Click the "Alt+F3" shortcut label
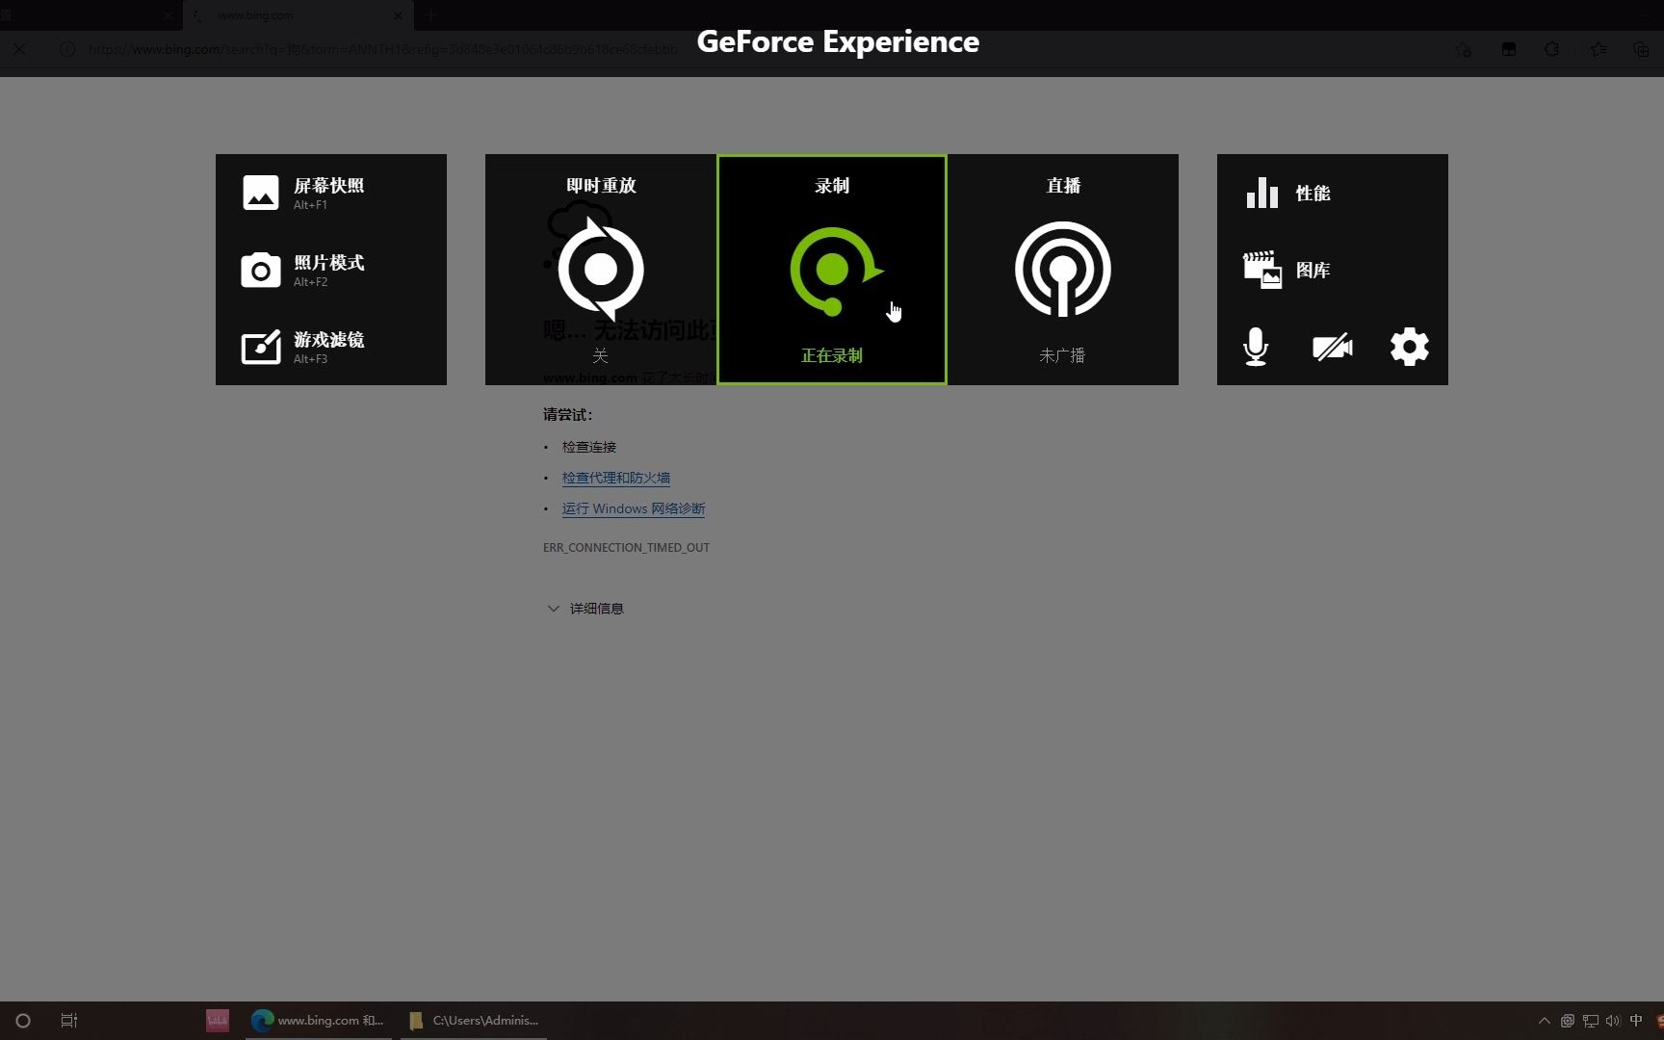Screen dimensions: 1664x1040 310,359
